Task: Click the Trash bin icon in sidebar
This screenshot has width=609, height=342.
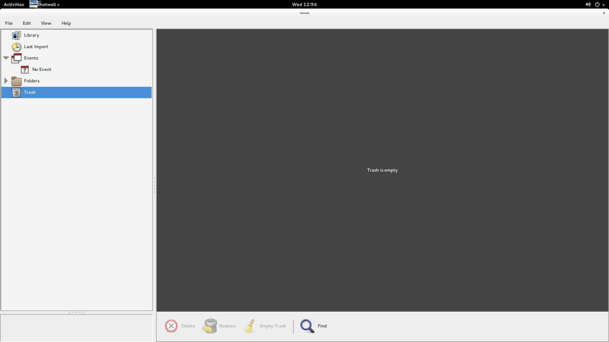Action: (16, 92)
